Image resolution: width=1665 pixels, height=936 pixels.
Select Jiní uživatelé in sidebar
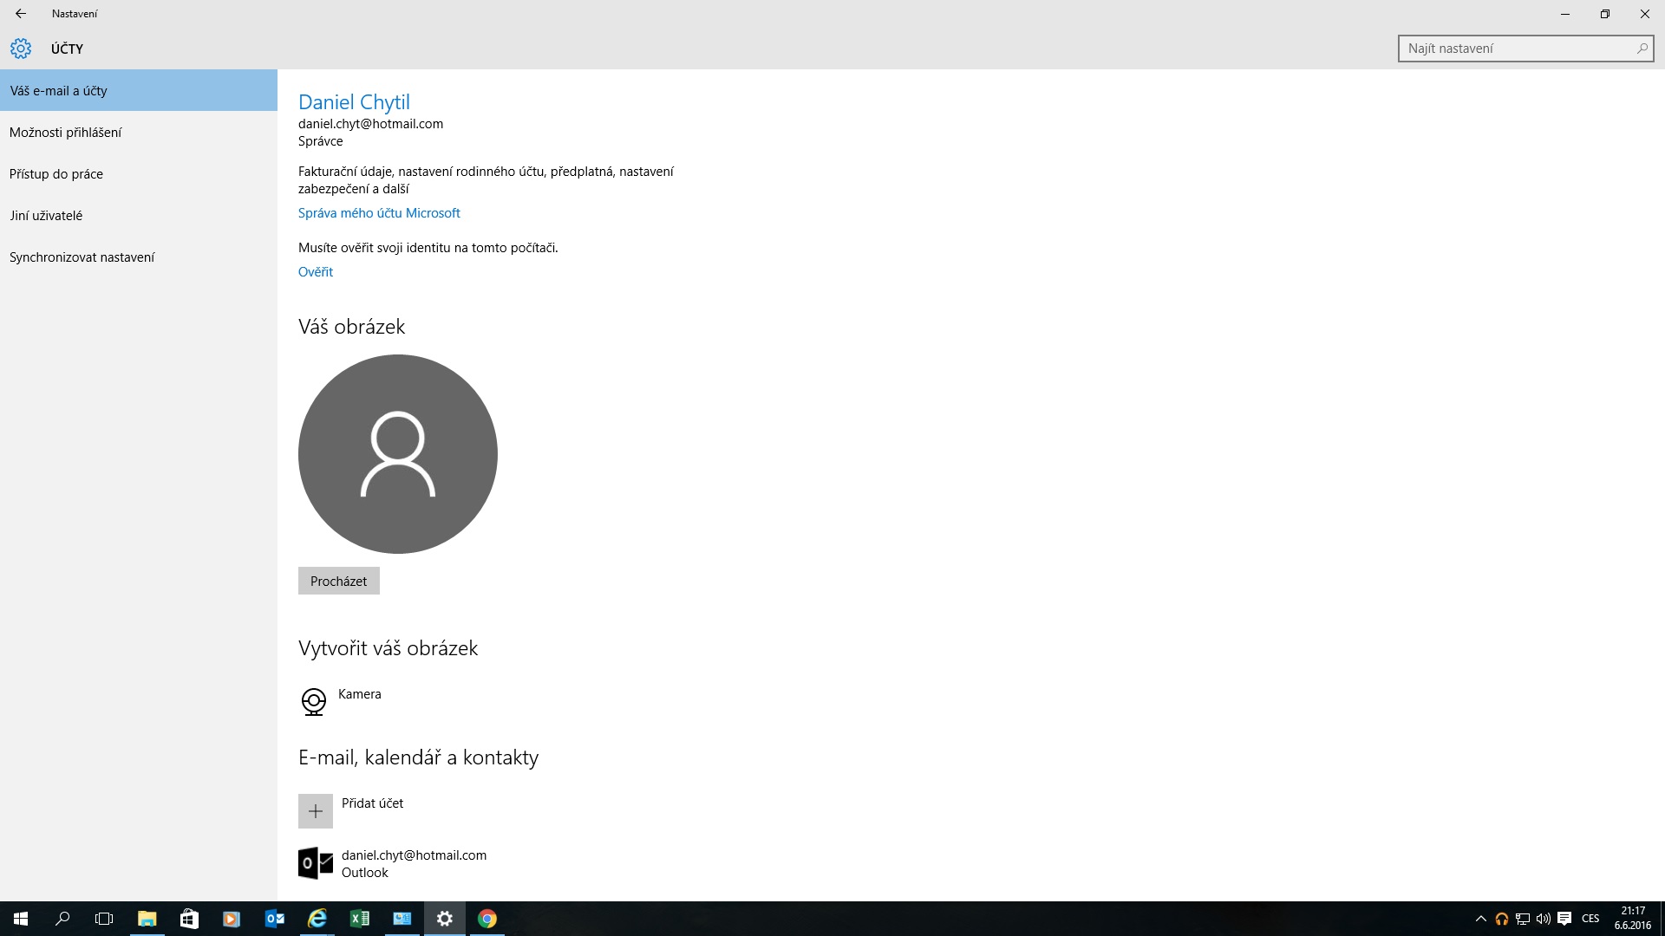[46, 216]
